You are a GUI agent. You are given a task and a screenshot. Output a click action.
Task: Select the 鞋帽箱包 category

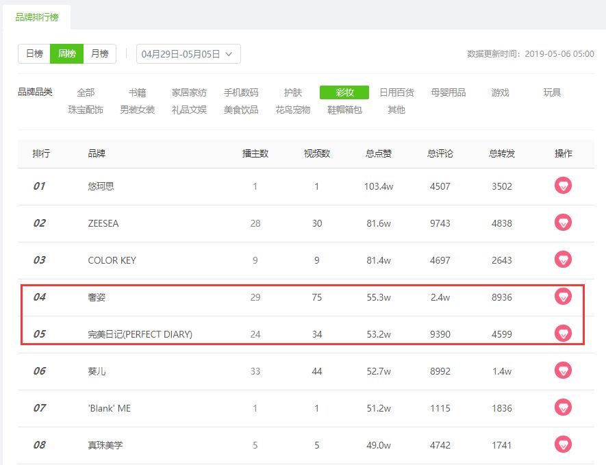click(344, 110)
